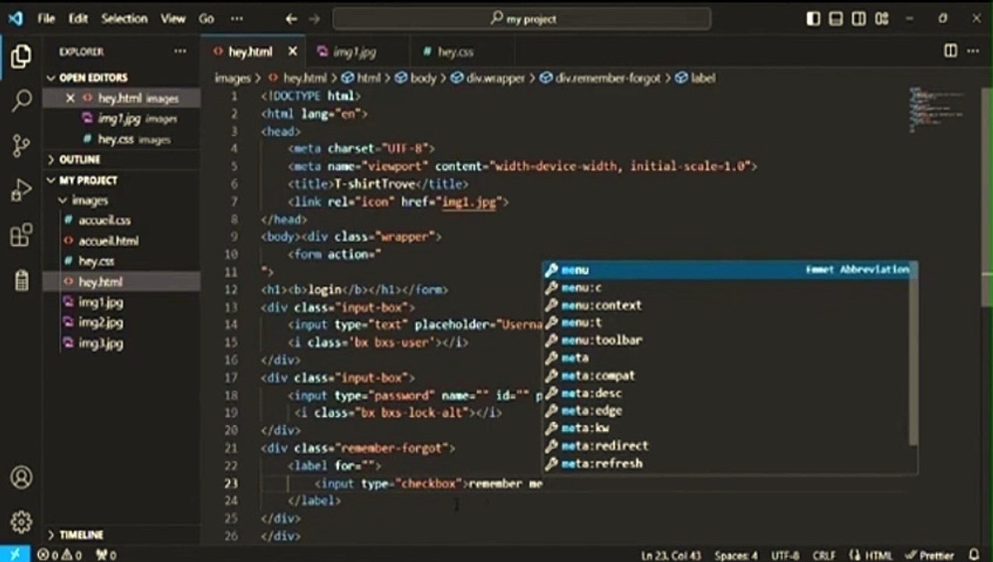Click the my project search box
The image size is (993, 562).
point(521,19)
